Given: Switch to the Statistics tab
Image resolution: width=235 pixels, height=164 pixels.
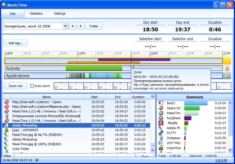Looking at the screenshot, I should (36, 13).
